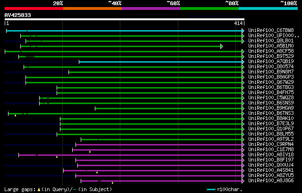Click the UniRef100_B6TBG3 label text
This screenshot has height=193, width=302.
pos(271,88)
